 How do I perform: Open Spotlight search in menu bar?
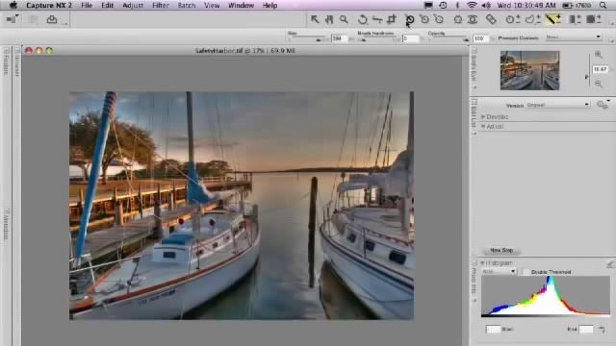[x=603, y=5]
